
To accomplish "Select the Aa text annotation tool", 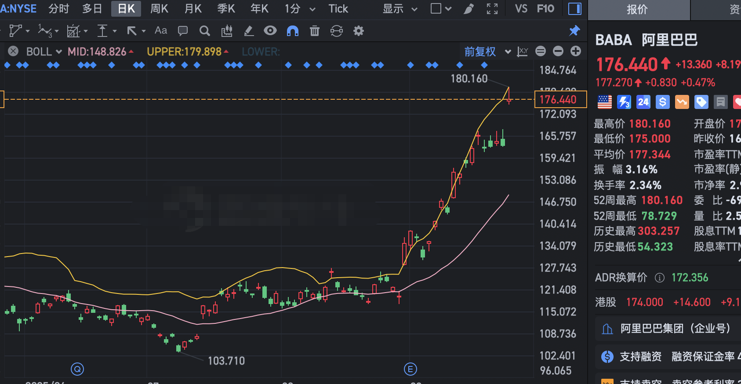I will pos(161,30).
